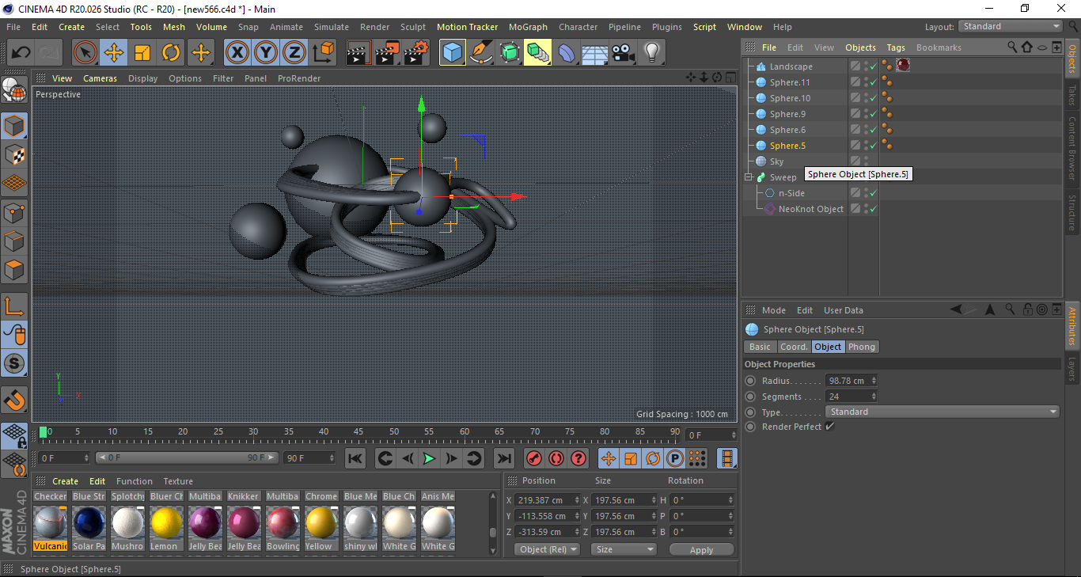Image resolution: width=1081 pixels, height=577 pixels.
Task: Open viewport Cameras menu
Action: (x=101, y=78)
